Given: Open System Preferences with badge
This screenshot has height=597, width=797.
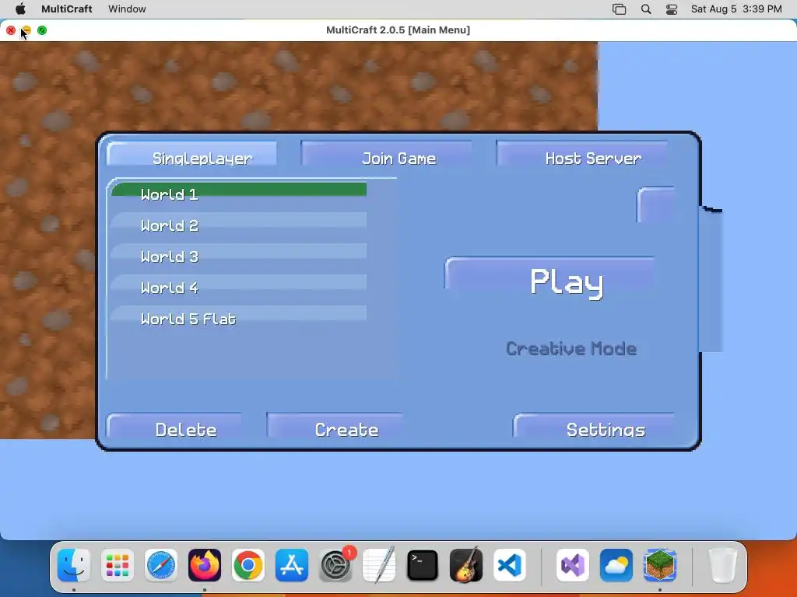Looking at the screenshot, I should [335, 565].
